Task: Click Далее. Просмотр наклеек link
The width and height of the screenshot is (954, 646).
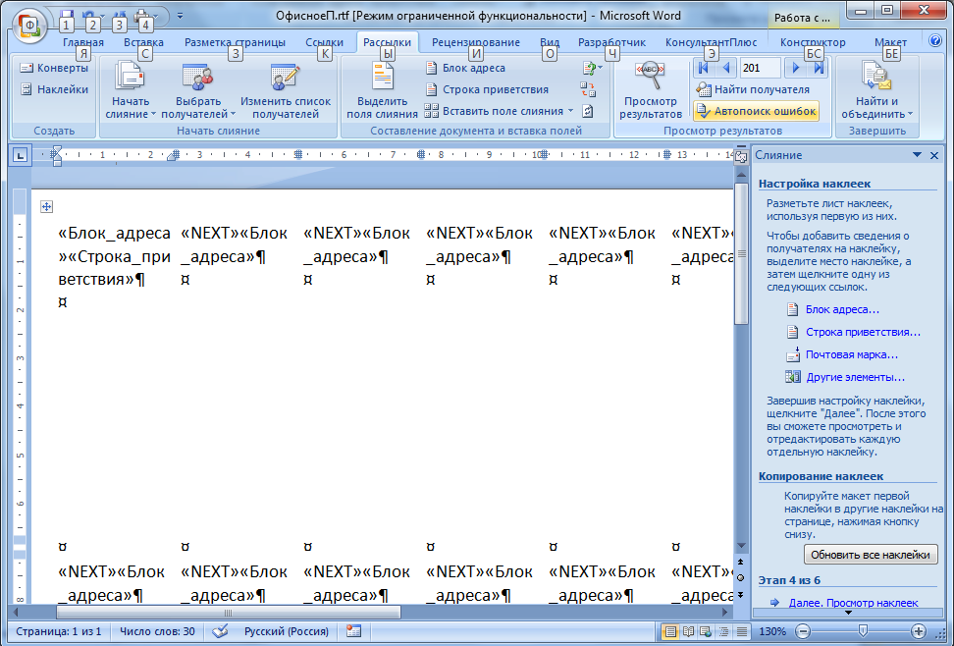Action: pyautogui.click(x=853, y=603)
